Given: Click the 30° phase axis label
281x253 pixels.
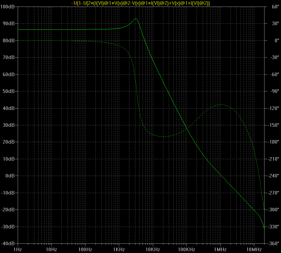Looking at the screenshot, I should [x=275, y=23].
